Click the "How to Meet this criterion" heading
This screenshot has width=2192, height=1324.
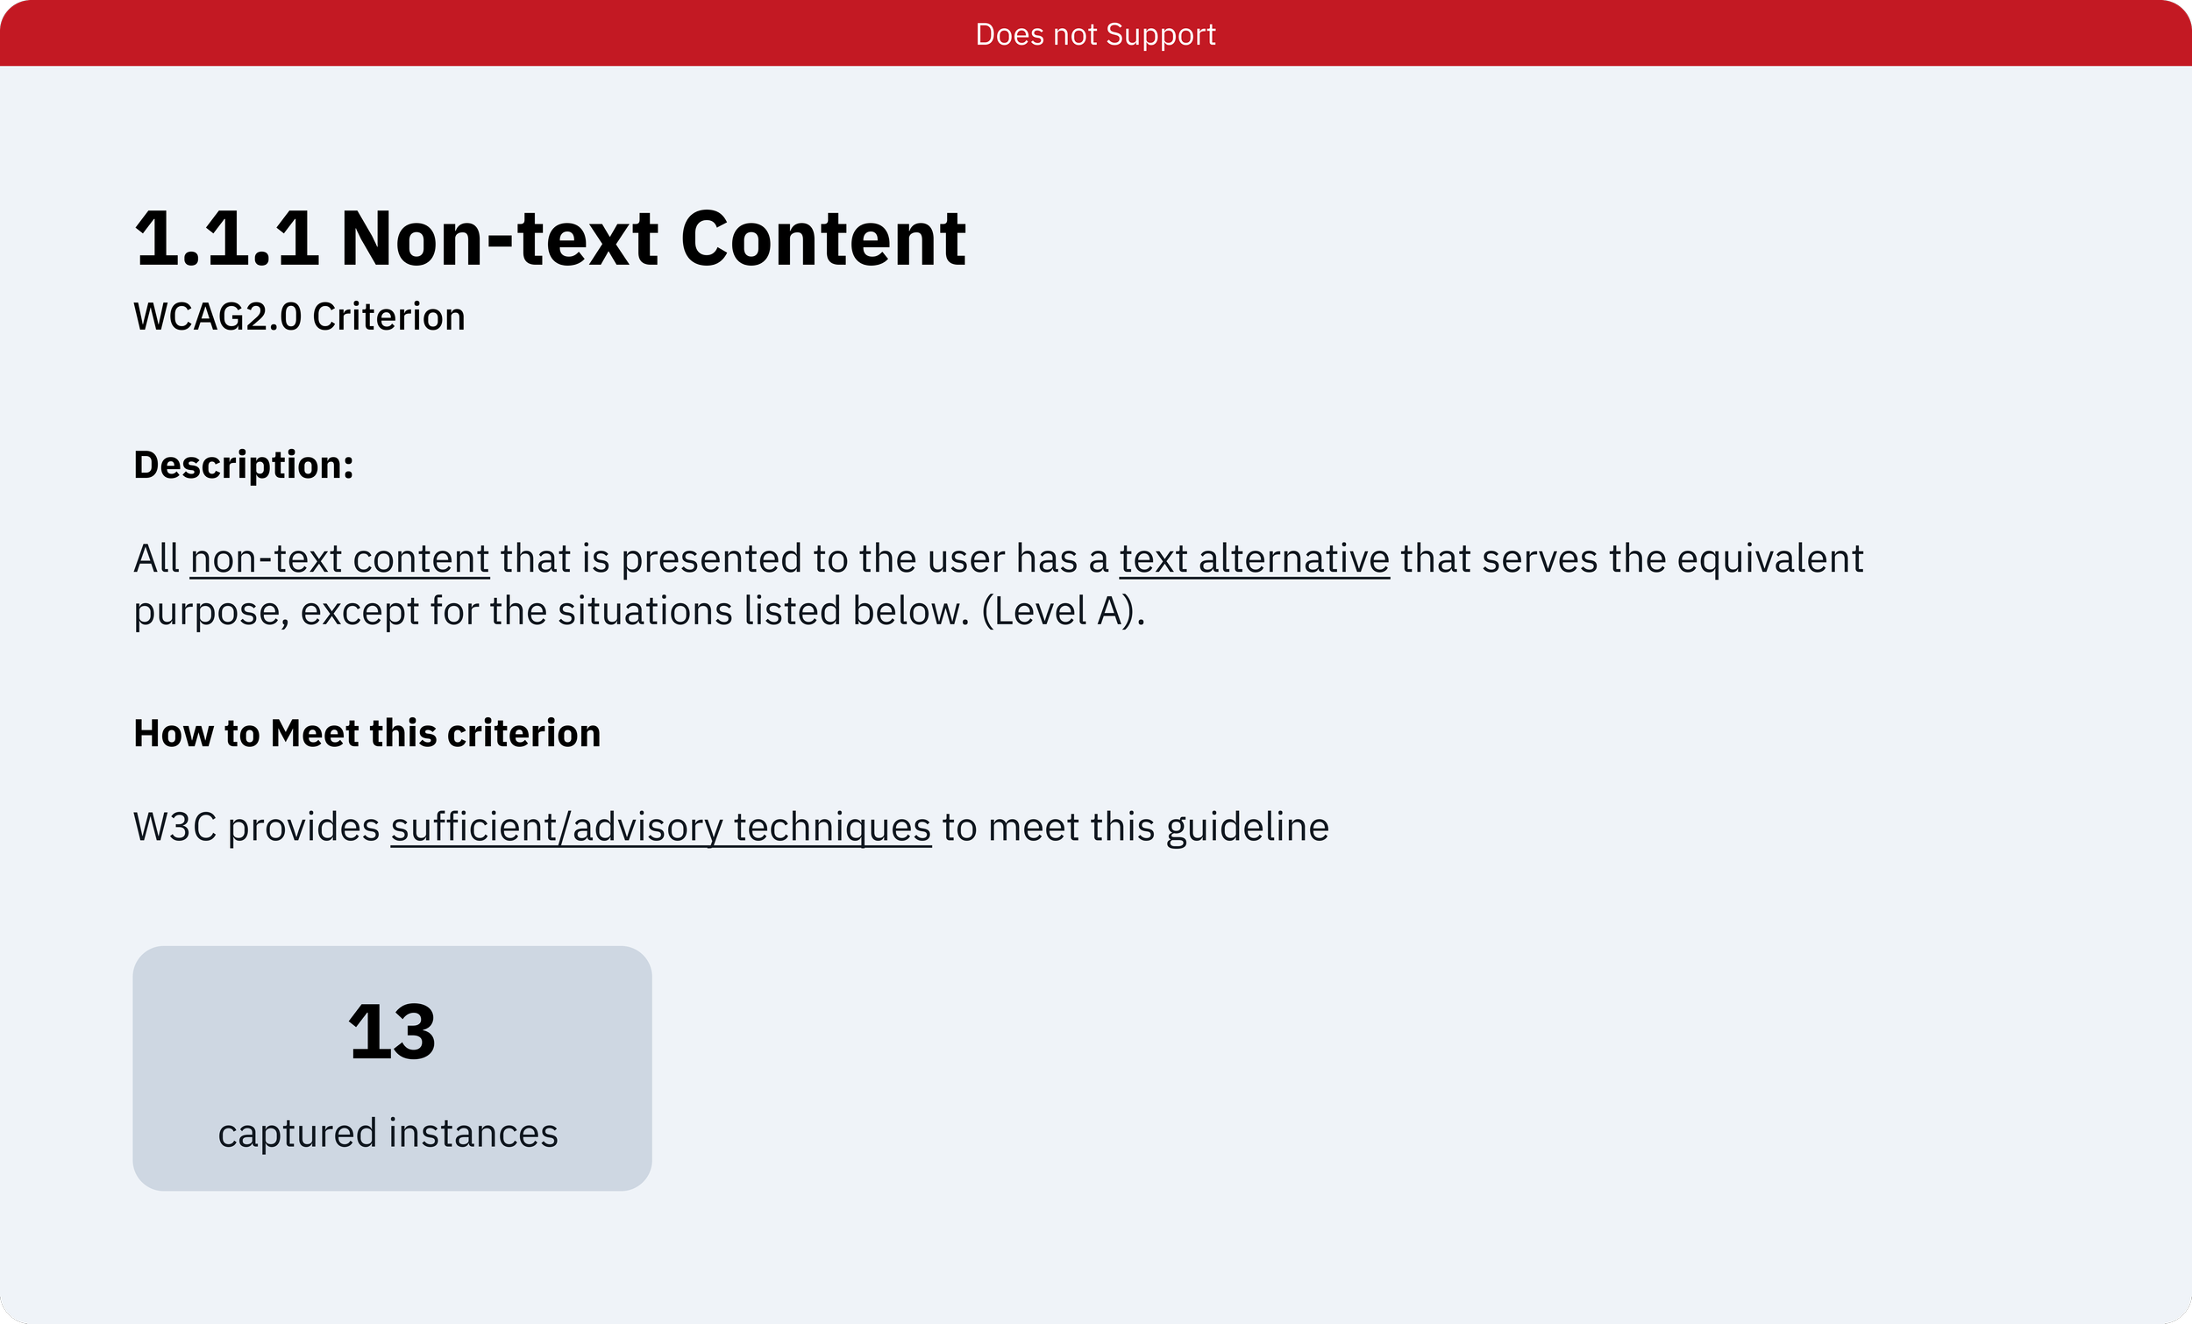click(367, 733)
